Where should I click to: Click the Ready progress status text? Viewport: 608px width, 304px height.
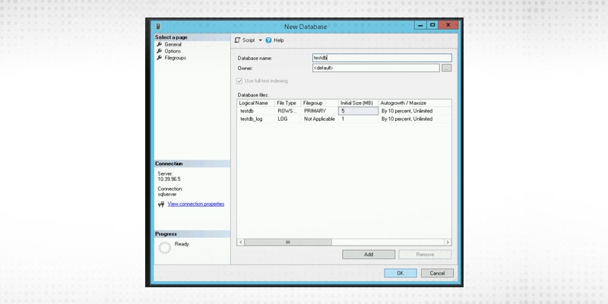click(x=182, y=244)
